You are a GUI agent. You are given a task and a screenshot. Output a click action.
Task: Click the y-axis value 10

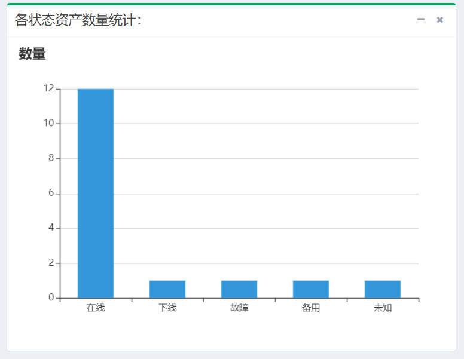[49, 123]
